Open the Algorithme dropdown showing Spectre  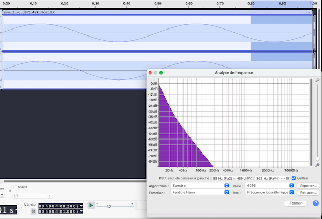200,186
